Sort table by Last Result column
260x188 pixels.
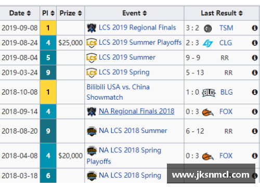[222, 13]
